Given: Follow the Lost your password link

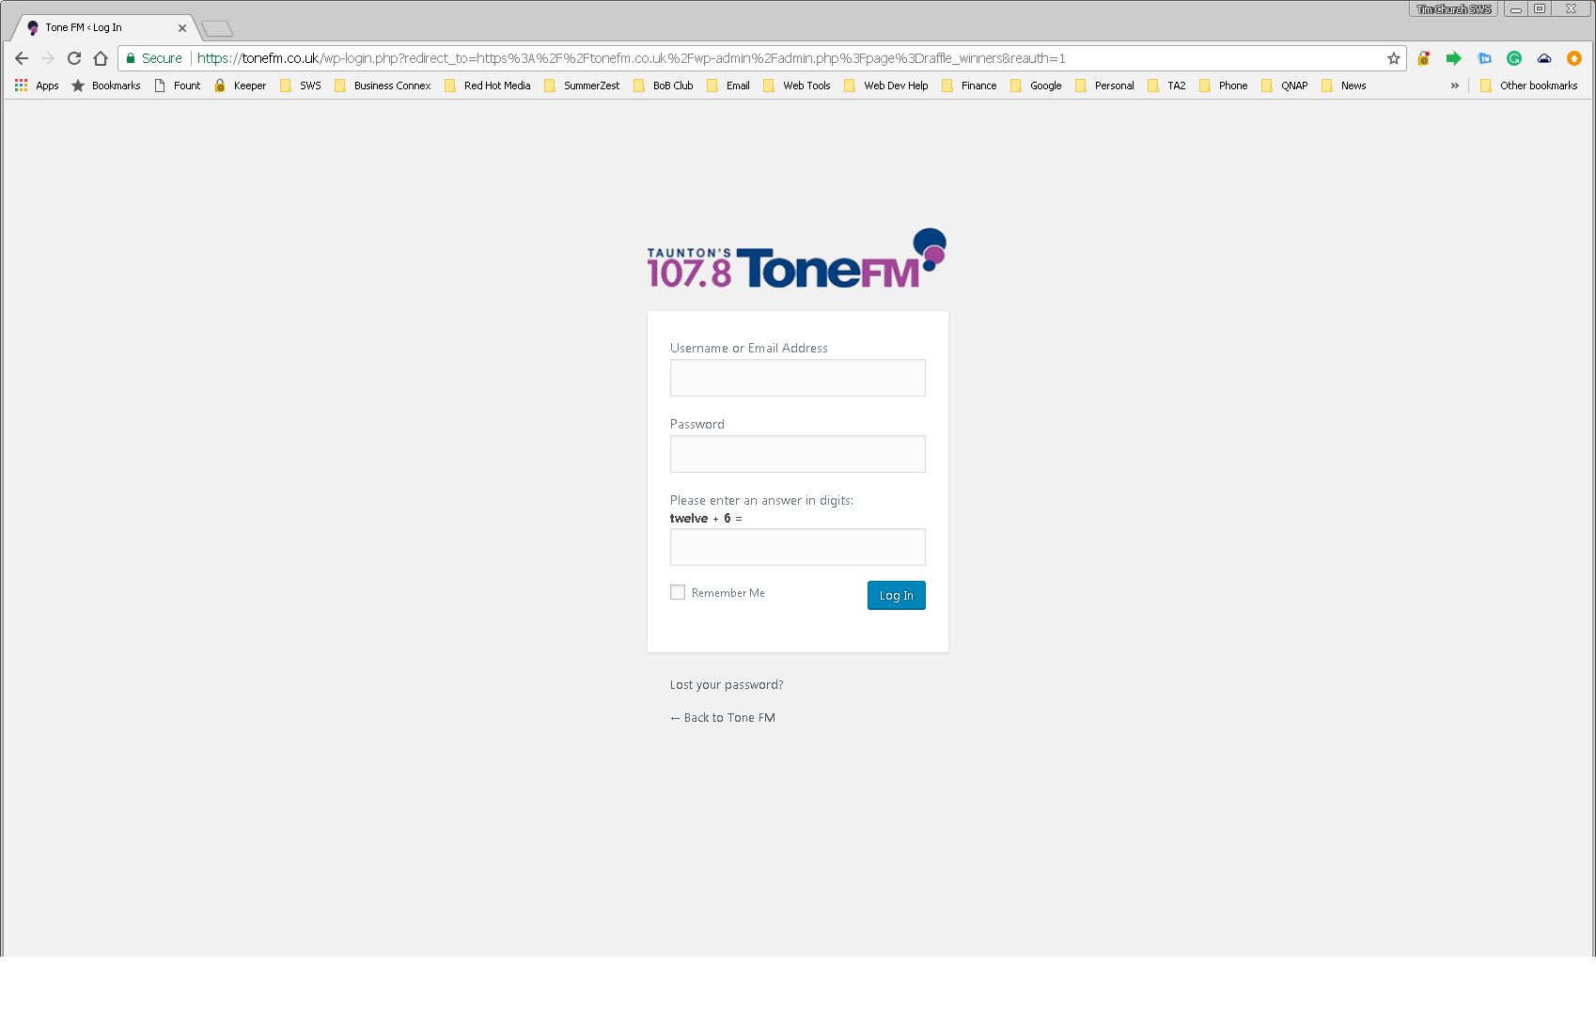Looking at the screenshot, I should click(x=726, y=685).
